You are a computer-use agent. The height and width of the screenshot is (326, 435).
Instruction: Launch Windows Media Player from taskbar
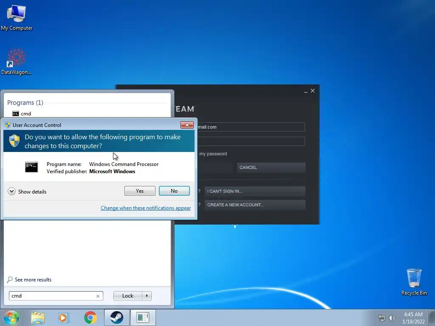63,318
